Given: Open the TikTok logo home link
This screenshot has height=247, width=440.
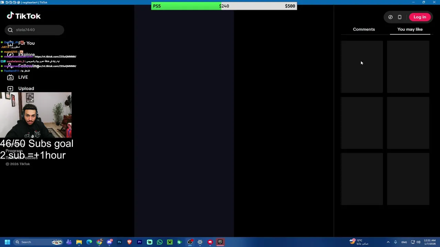Looking at the screenshot, I should click(x=24, y=16).
